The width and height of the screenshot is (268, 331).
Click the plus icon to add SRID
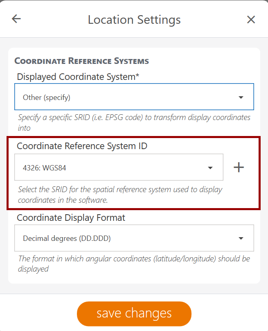pos(239,167)
